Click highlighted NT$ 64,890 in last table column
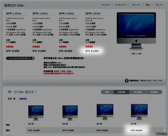Screen dimensions: 168x136 [136, 130]
